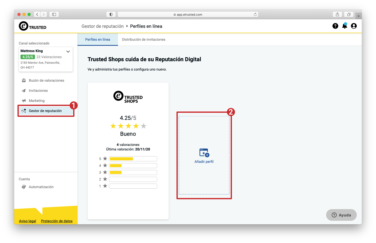The image size is (376, 243).
Task: Open the help question mark icon in header
Action: pyautogui.click(x=335, y=26)
